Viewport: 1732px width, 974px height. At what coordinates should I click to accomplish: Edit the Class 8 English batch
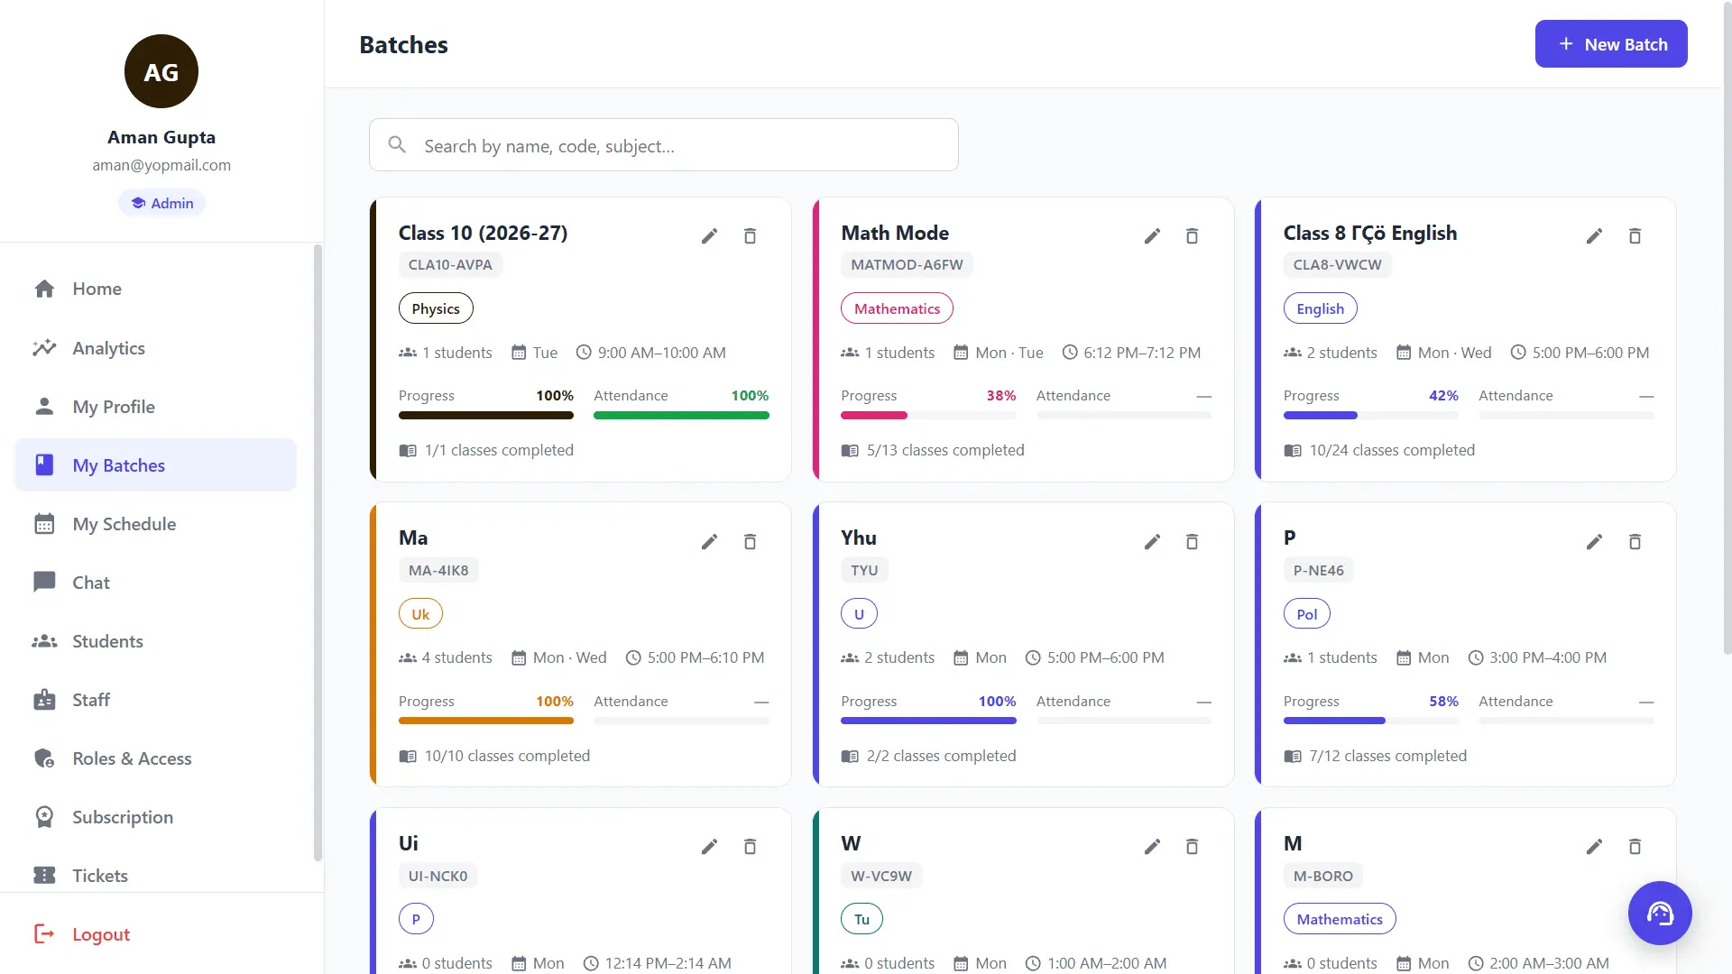1595,236
